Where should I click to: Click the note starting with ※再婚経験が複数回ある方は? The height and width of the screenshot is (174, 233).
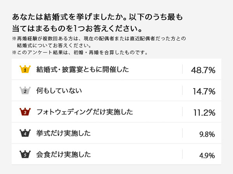(99, 38)
